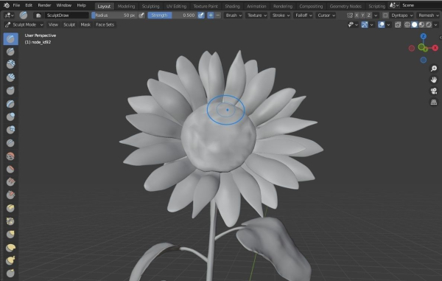Select the Scrape brush

click(11, 195)
